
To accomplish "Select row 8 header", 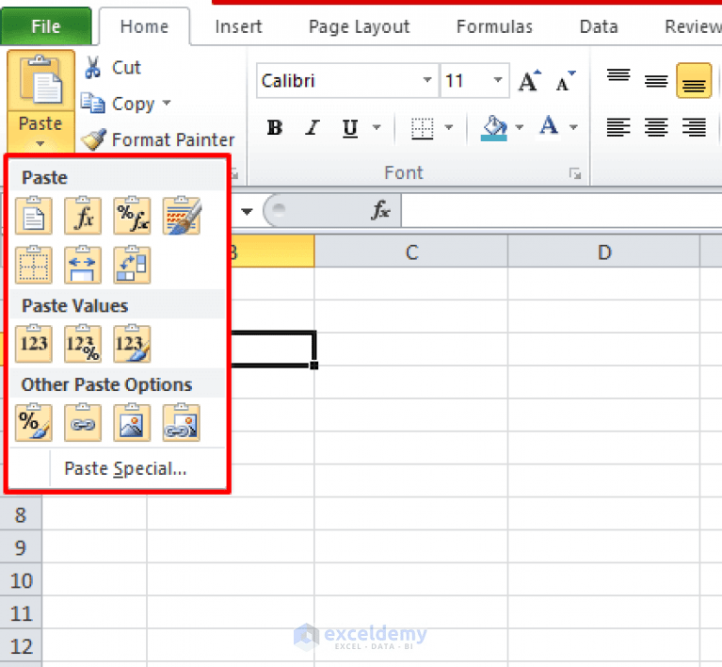I will 21,514.
